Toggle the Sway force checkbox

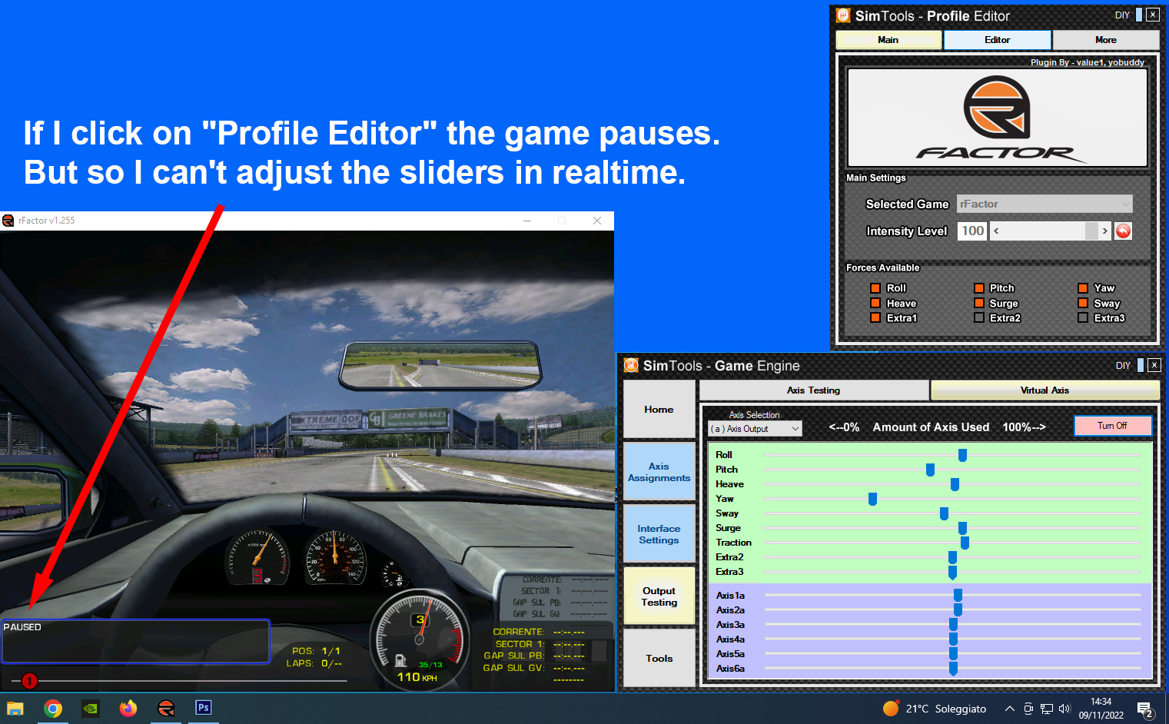click(x=1083, y=303)
